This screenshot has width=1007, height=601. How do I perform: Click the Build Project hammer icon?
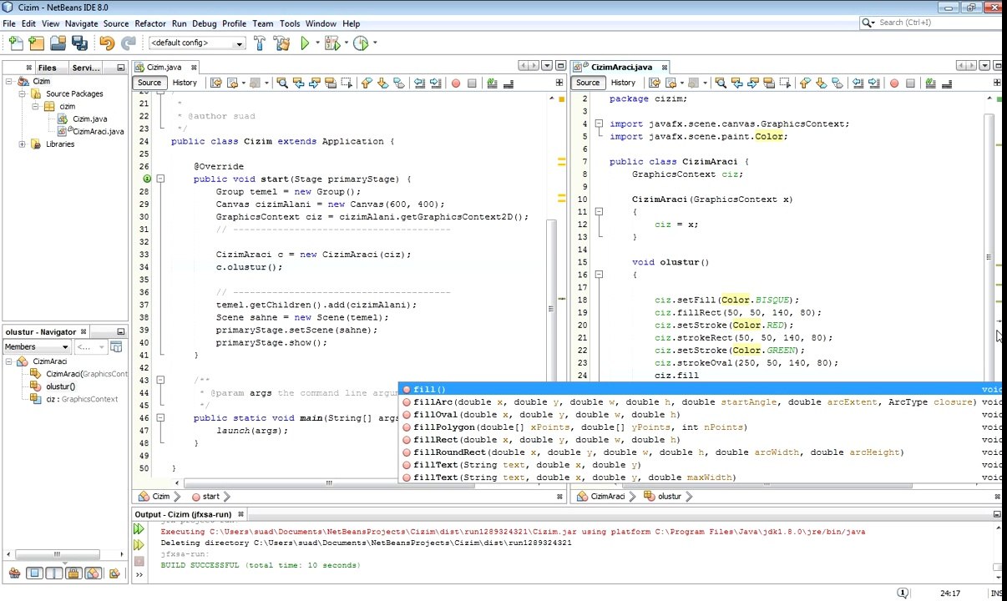pos(259,43)
